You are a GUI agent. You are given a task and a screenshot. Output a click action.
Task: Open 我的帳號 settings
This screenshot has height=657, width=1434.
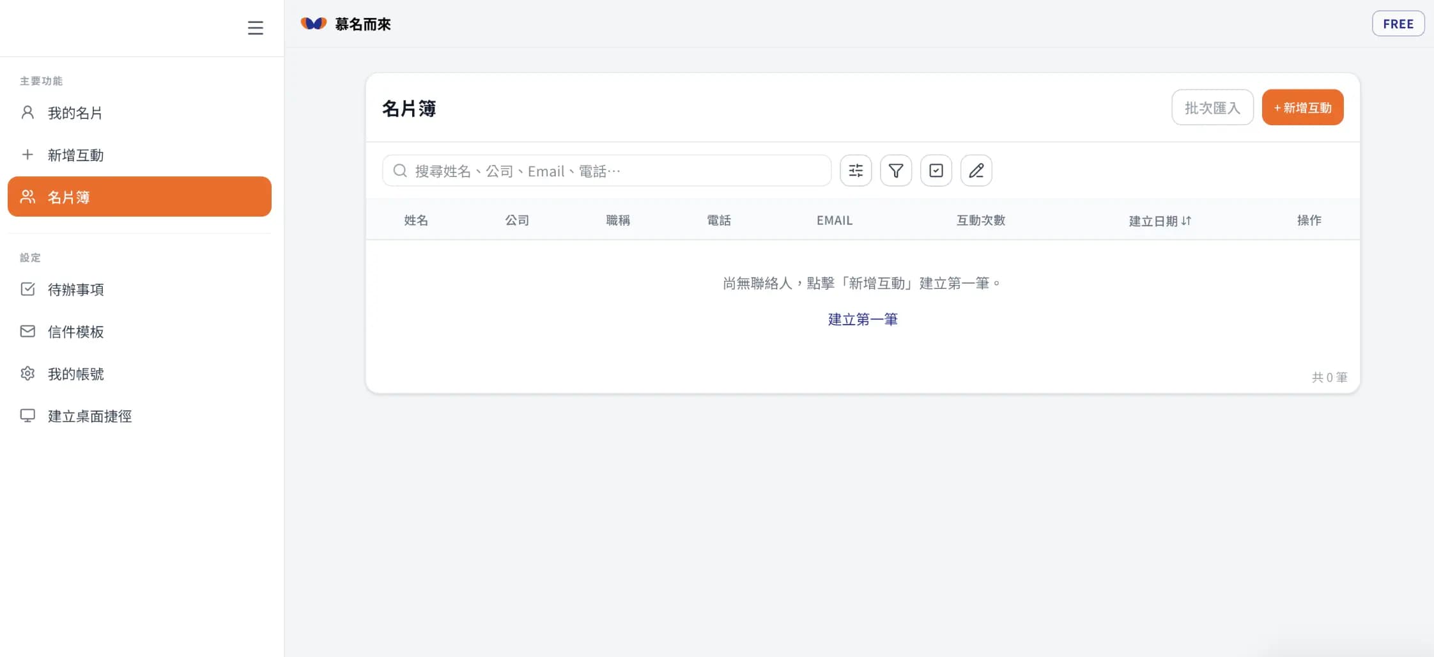point(75,374)
